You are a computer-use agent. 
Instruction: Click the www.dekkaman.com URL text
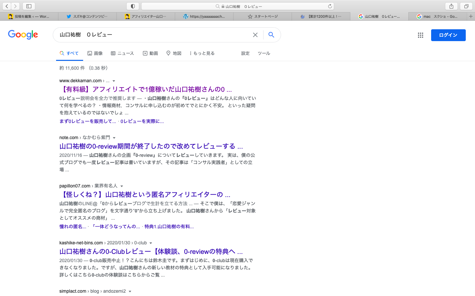click(80, 81)
